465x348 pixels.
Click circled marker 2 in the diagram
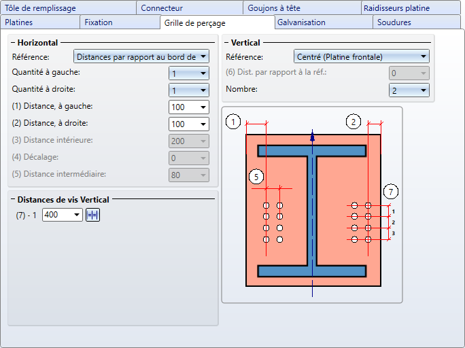click(354, 122)
